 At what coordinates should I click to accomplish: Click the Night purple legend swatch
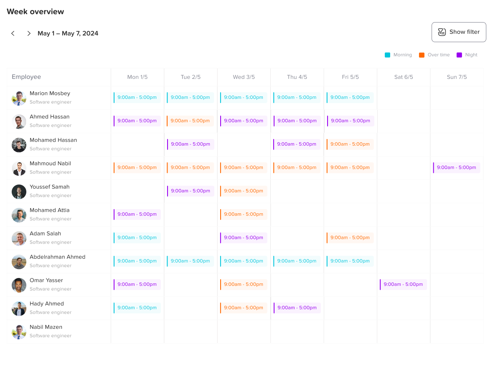point(459,55)
